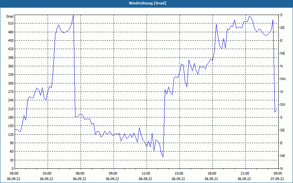
Task: Click the 06:00 time label
Action: (80, 173)
